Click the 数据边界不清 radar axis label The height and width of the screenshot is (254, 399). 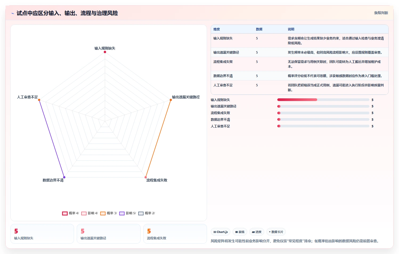(53, 180)
